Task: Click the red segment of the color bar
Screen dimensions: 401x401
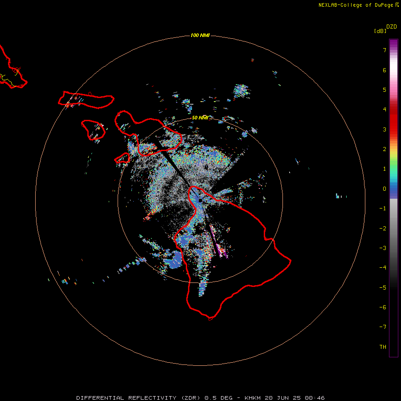Action: click(x=393, y=120)
